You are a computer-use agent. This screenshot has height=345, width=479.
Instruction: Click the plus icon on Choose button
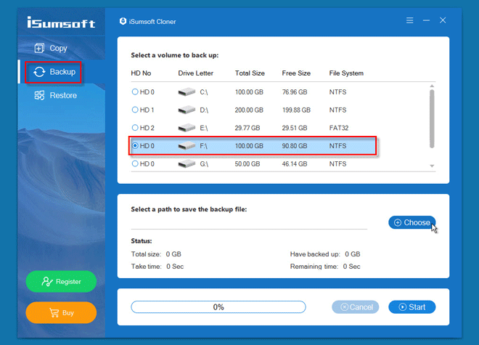[x=398, y=223]
